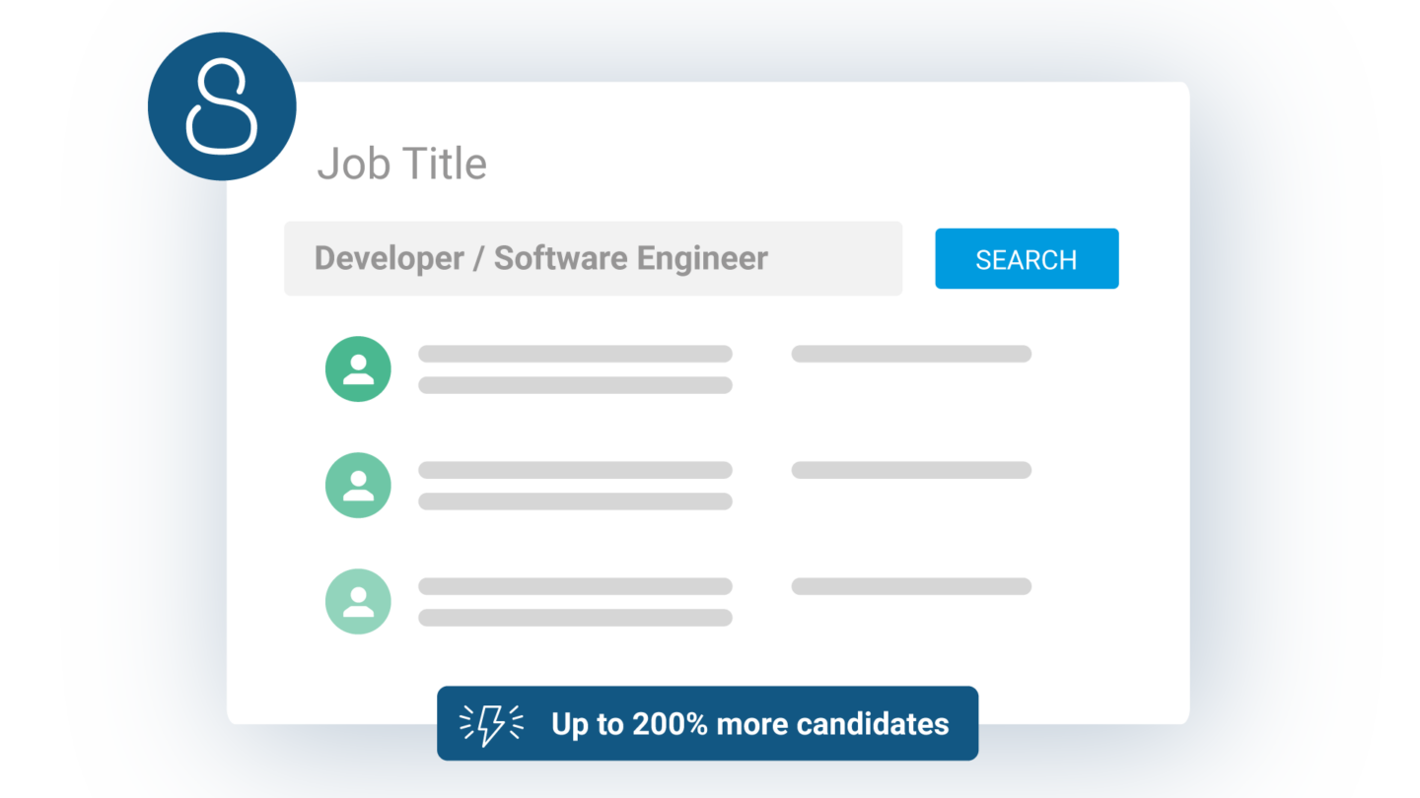Select the third candidate's top name line

(x=575, y=586)
